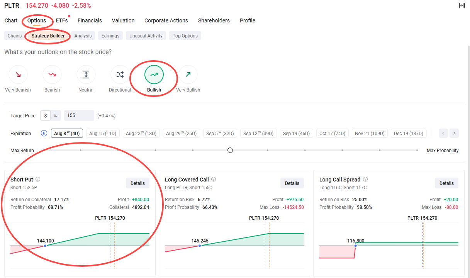
Task: Click the Long Call Spread strategy title
Action: click(340, 180)
